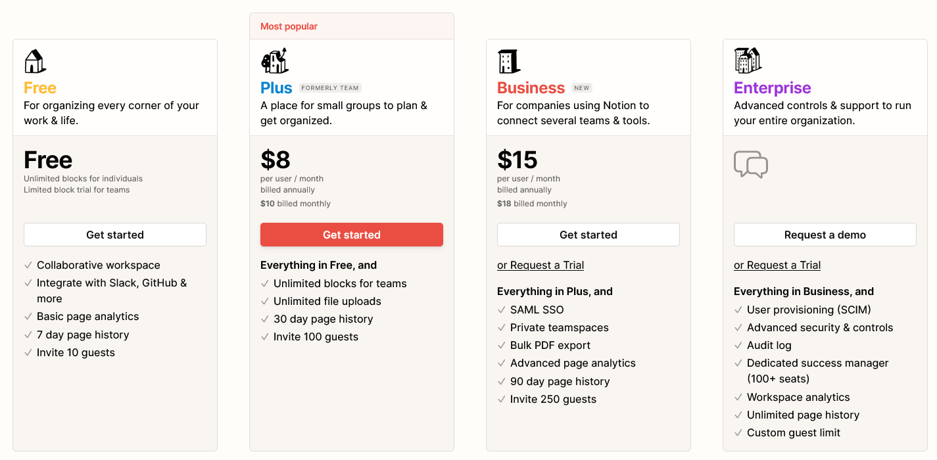Click the Plus plan building icon
The width and height of the screenshot is (937, 460).
click(275, 60)
